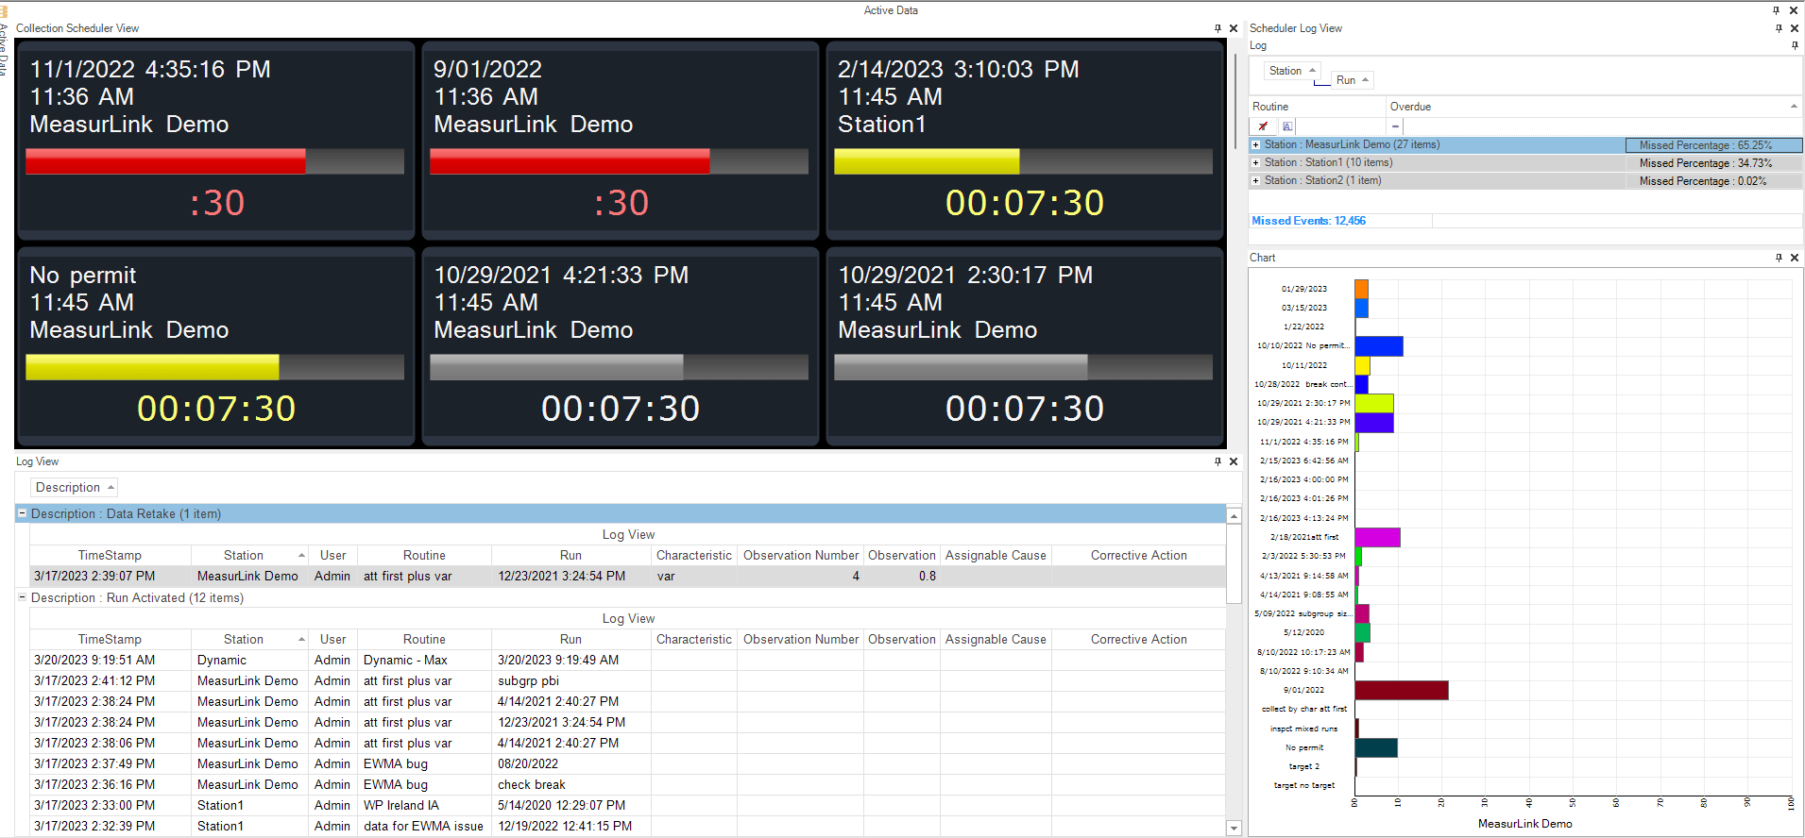Click the Overdue filter field
1805x838 pixels.
click(1601, 126)
